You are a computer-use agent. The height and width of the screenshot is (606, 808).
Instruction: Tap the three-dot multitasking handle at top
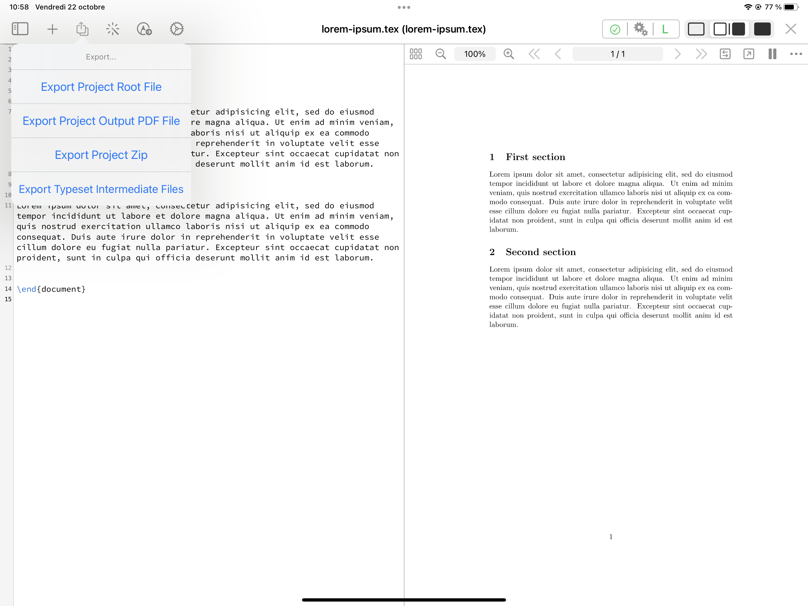404,7
